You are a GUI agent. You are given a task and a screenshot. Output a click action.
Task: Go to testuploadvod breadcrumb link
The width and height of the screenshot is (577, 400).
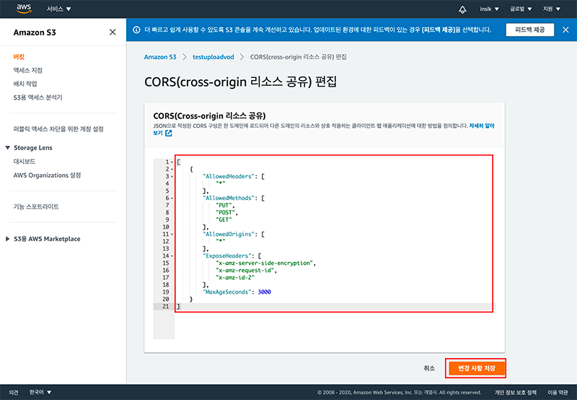click(213, 57)
